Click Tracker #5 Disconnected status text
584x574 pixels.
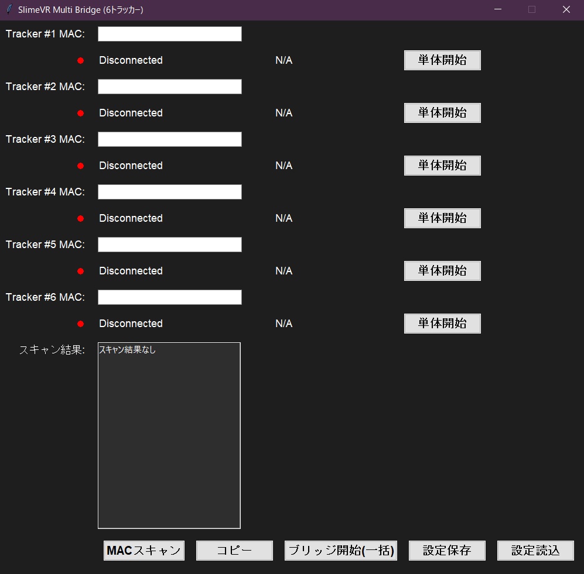(131, 271)
